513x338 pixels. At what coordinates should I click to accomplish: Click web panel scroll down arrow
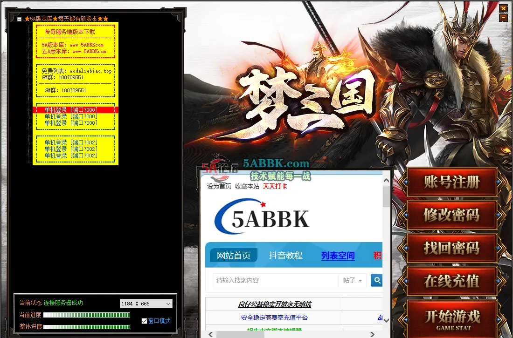[x=386, y=320]
